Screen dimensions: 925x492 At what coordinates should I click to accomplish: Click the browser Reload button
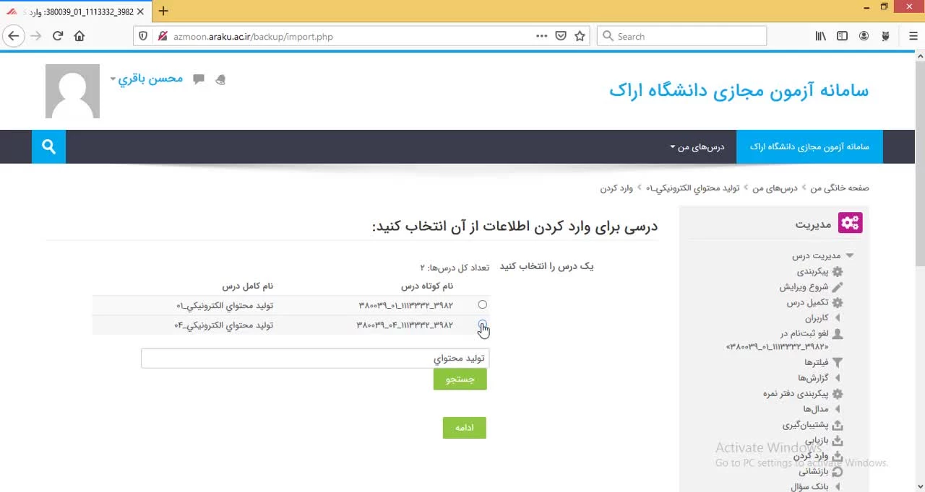(x=58, y=36)
